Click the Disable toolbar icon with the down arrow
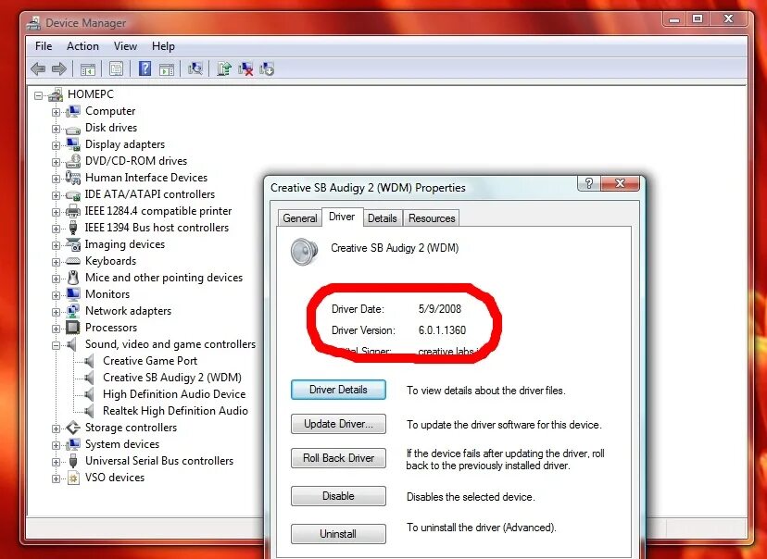Image resolution: width=767 pixels, height=559 pixels. [267, 68]
